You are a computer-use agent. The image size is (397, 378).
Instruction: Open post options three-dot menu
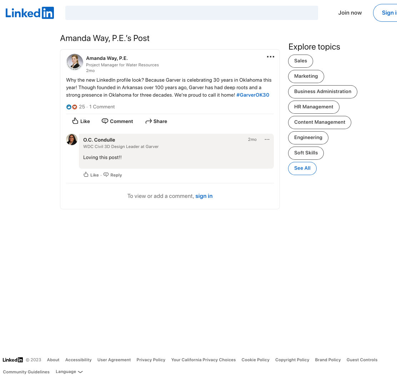tap(270, 57)
